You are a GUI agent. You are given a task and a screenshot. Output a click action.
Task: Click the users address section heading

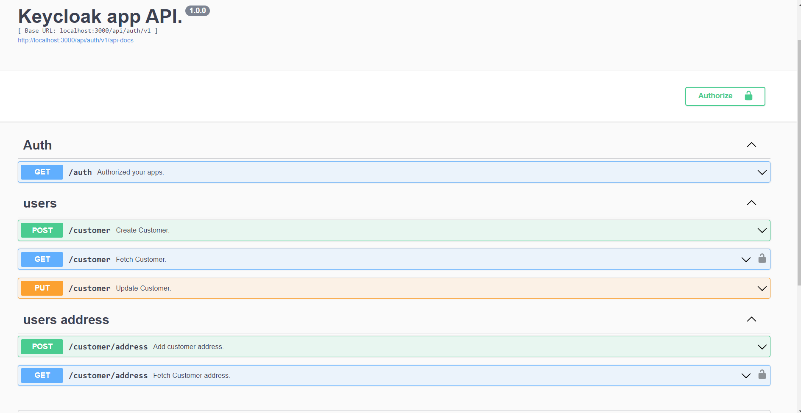click(66, 320)
